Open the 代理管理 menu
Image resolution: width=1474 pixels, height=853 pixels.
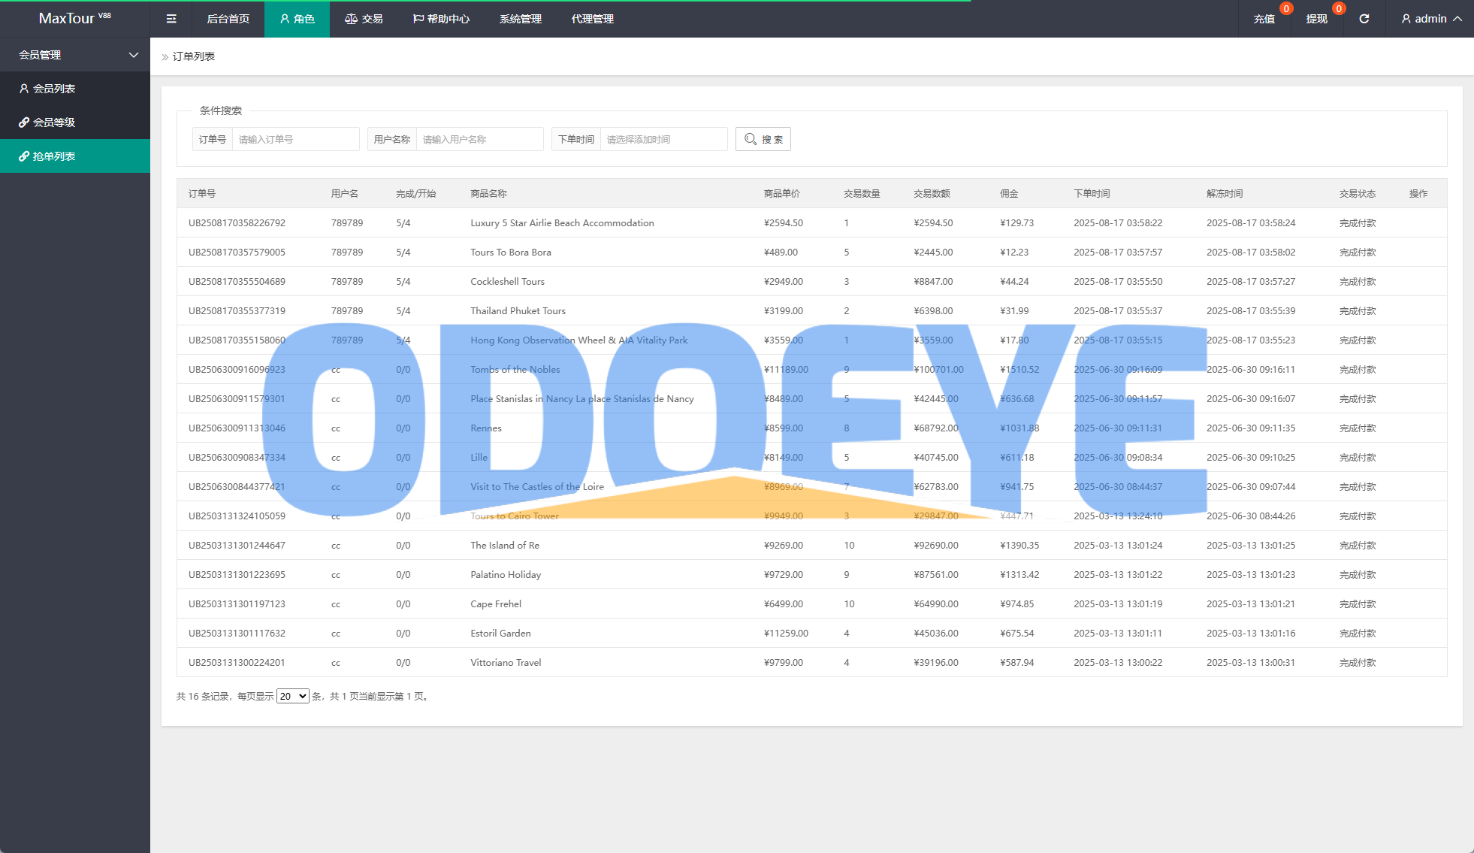pyautogui.click(x=592, y=19)
